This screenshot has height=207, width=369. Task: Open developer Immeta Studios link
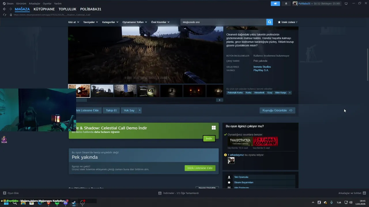coord(262,67)
